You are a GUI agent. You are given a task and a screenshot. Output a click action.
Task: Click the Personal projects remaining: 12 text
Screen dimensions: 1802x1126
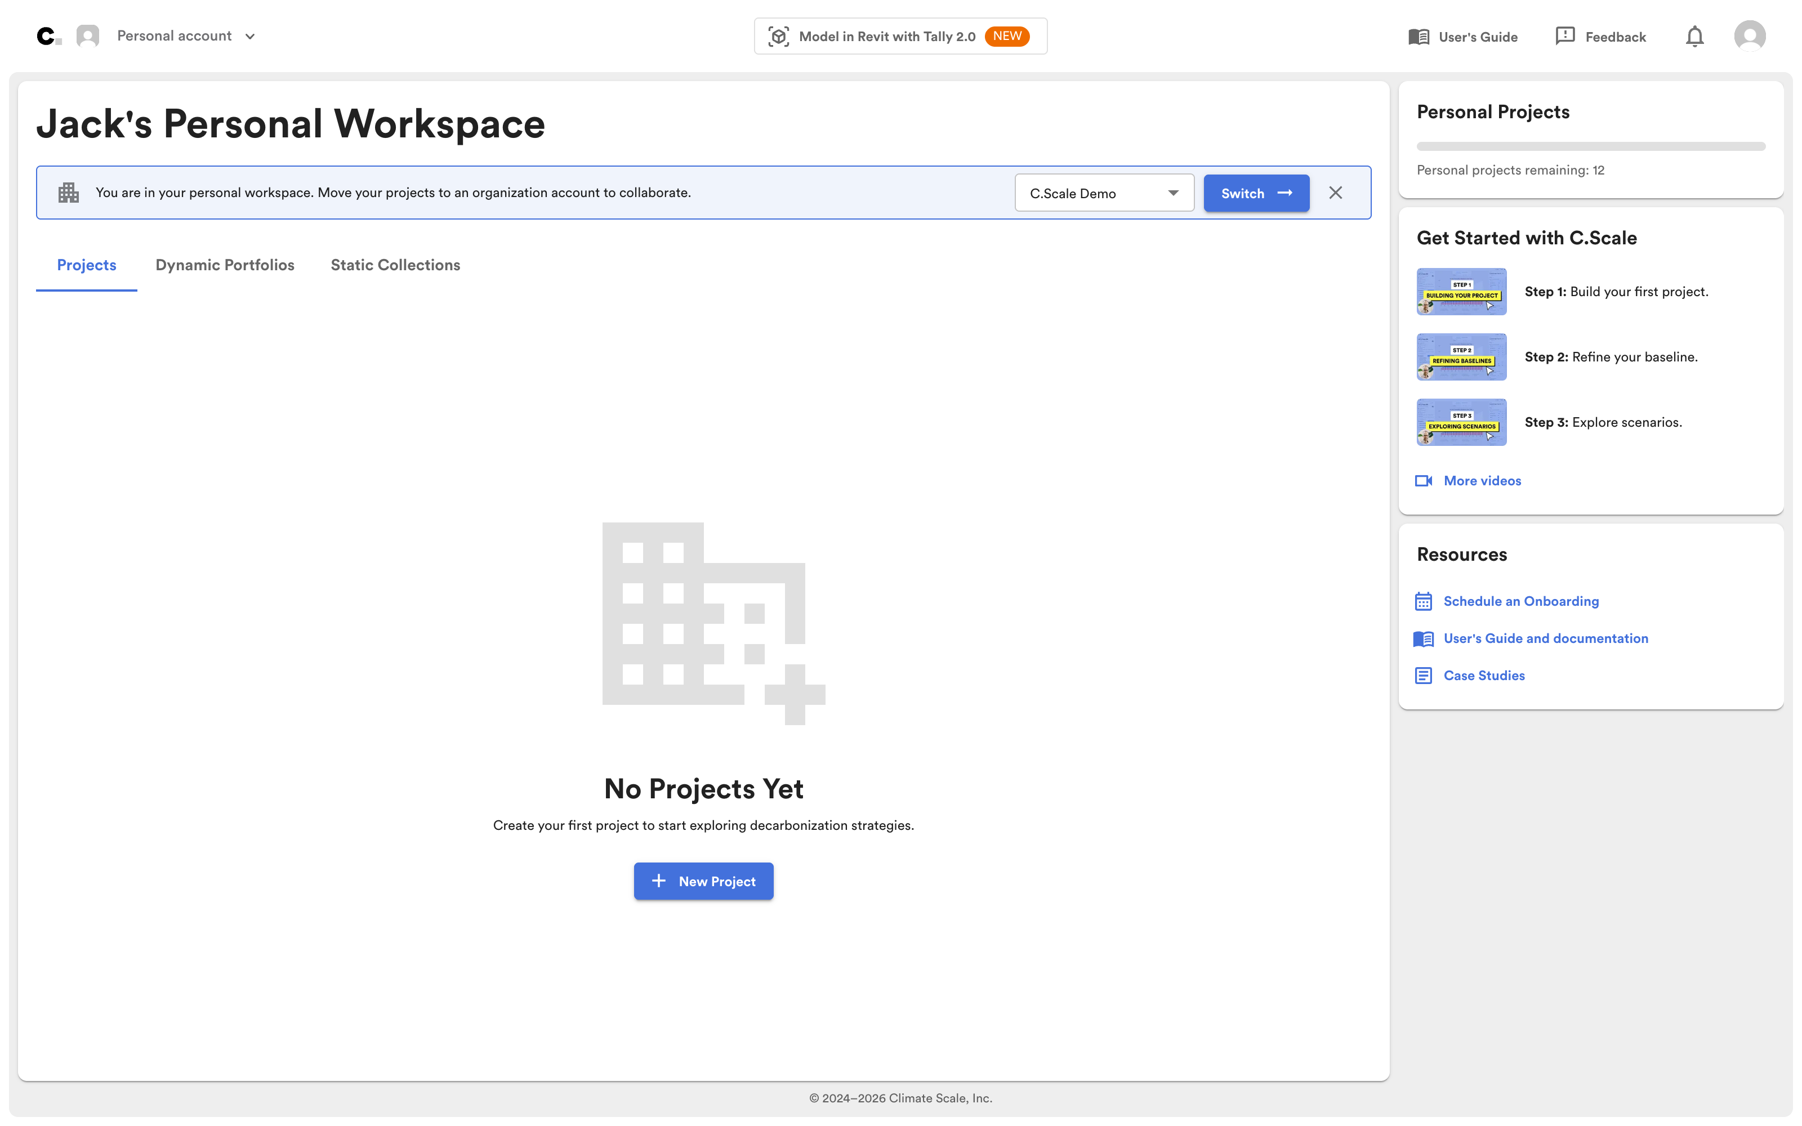pos(1510,171)
